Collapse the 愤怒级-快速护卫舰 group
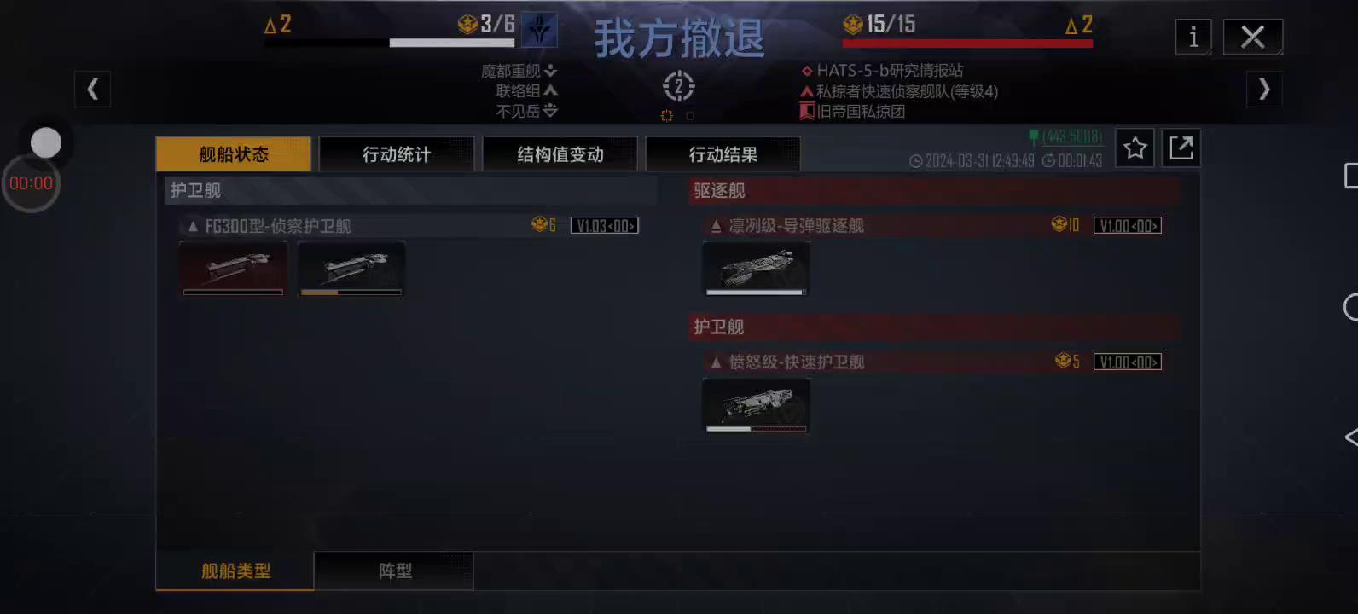This screenshot has height=614, width=1358. tap(716, 362)
